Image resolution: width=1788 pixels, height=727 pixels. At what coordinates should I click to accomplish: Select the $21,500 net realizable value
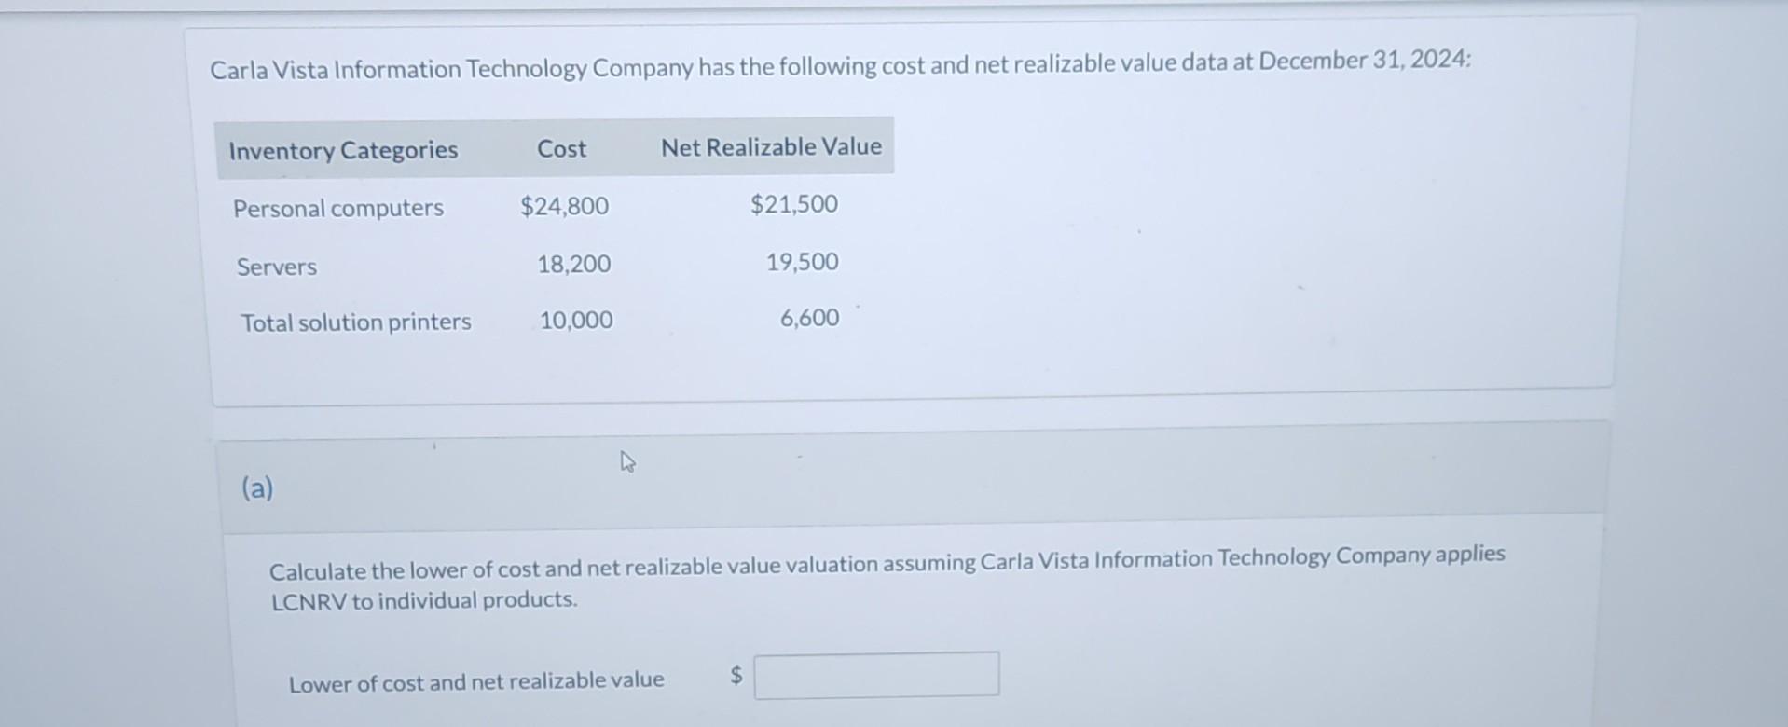tap(792, 202)
